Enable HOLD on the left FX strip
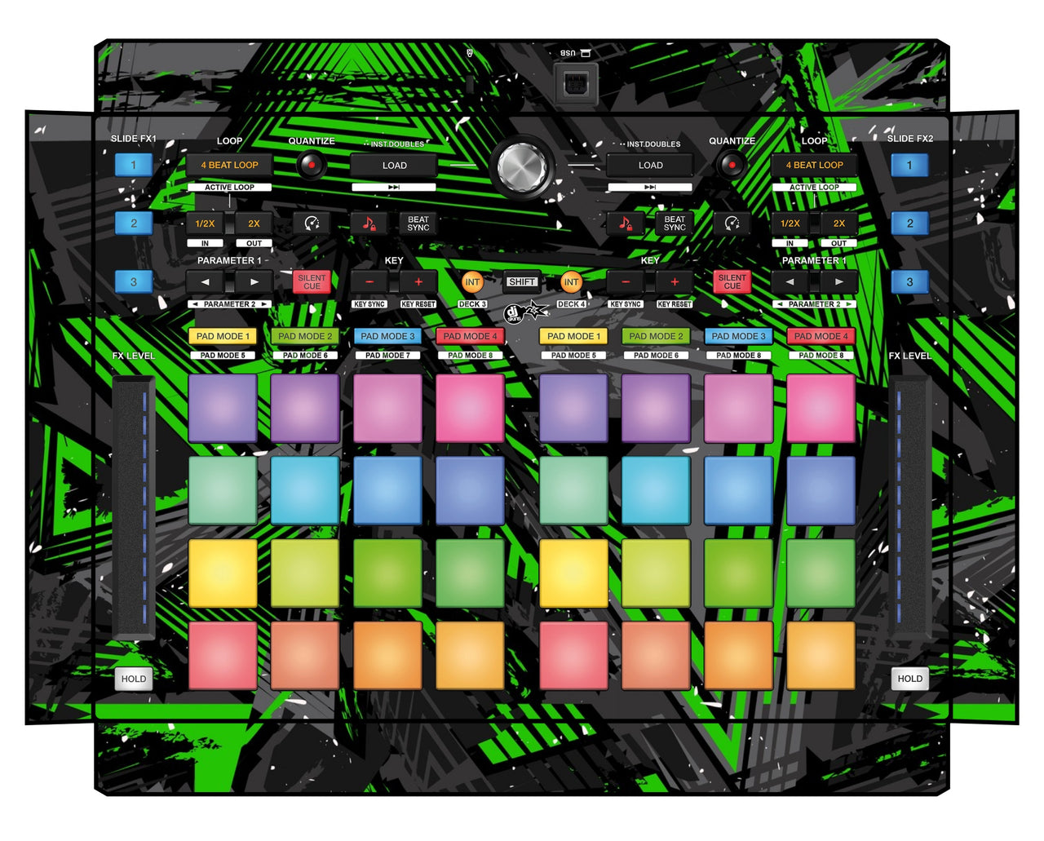This screenshot has height=841, width=1044. 133,678
